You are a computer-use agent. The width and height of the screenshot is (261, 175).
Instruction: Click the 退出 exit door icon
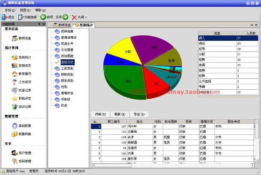pos(4,17)
